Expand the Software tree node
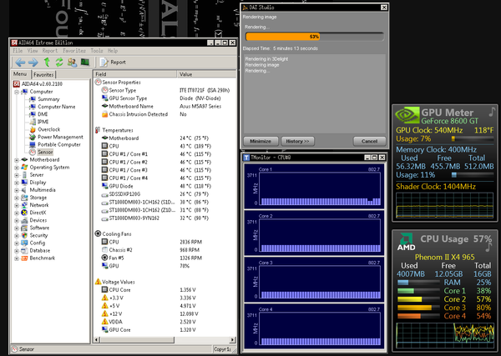Image resolution: width=501 pixels, height=356 pixels. click(17, 228)
